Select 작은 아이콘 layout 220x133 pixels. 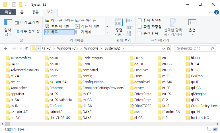point(87,26)
